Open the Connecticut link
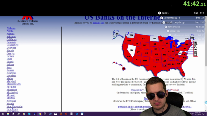The height and width of the screenshot is (116, 207). (x=12, y=45)
